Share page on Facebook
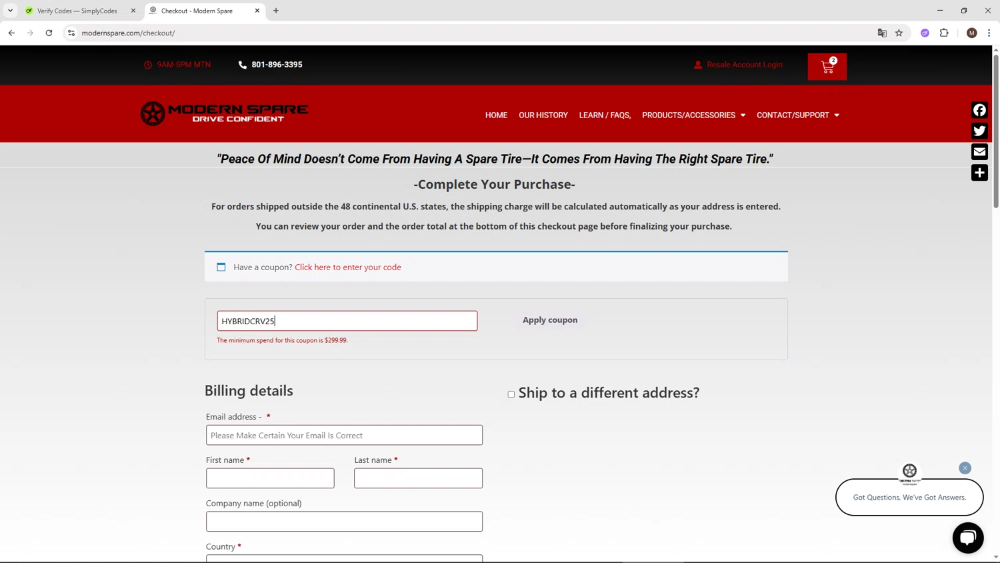 979,110
